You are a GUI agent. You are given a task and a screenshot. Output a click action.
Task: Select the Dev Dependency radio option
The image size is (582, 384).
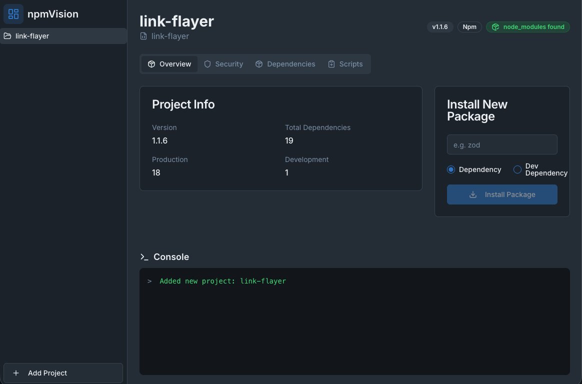point(517,169)
